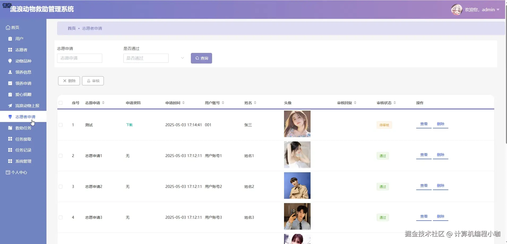The image size is (507, 244).
Task: Click the 用户 sidebar icon
Action: [x=10, y=39]
